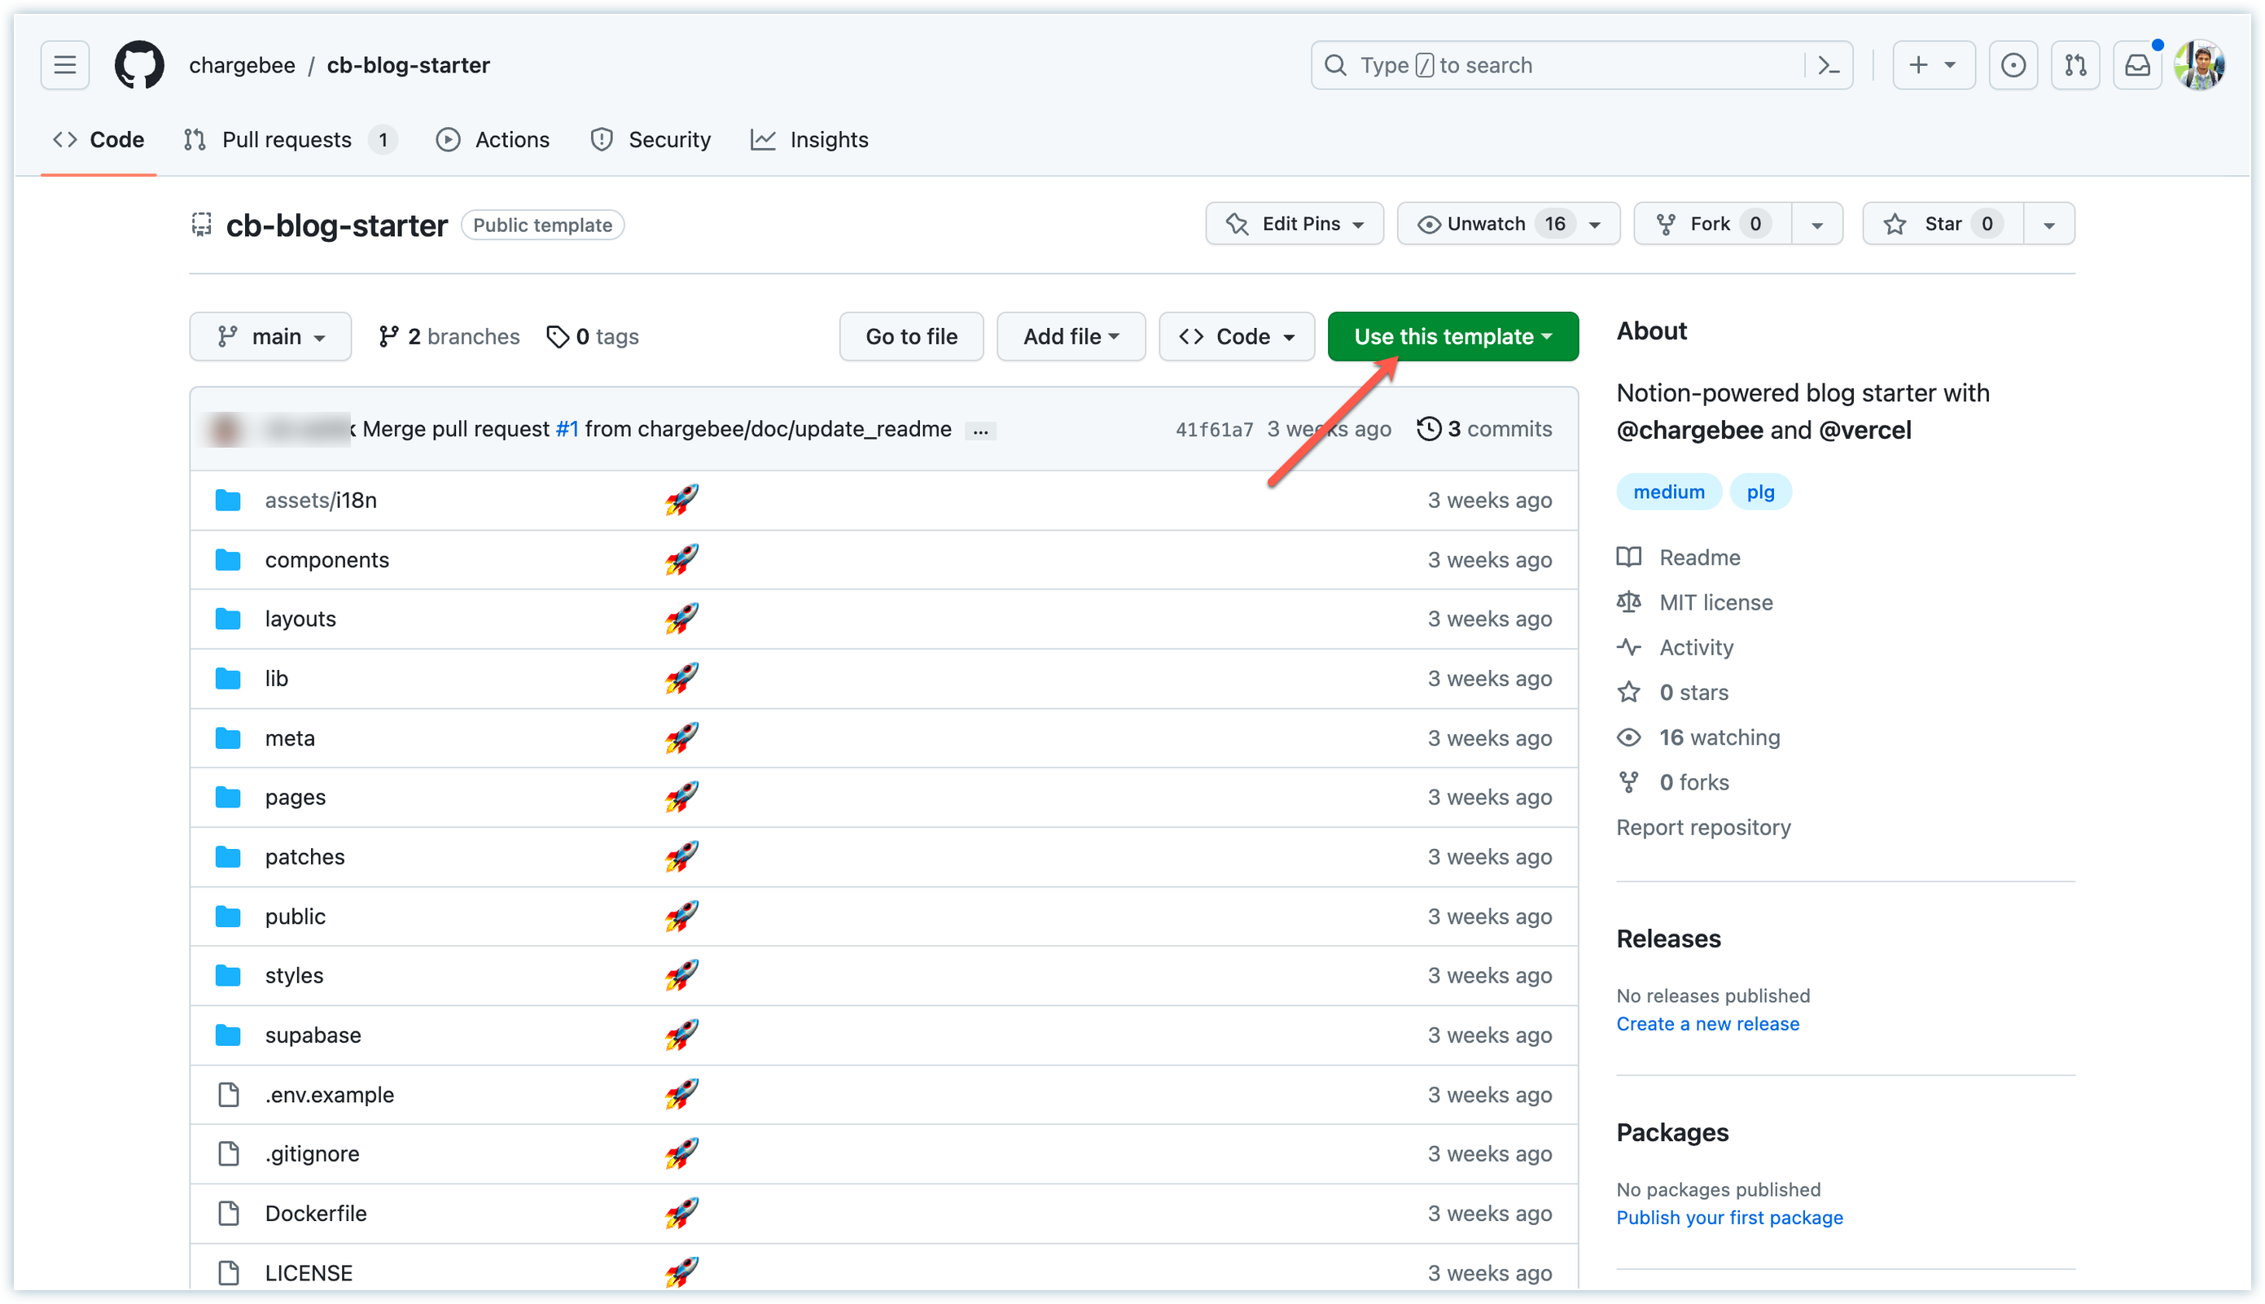The width and height of the screenshot is (2265, 1304).
Task: Open the command palette icon
Action: (1828, 64)
